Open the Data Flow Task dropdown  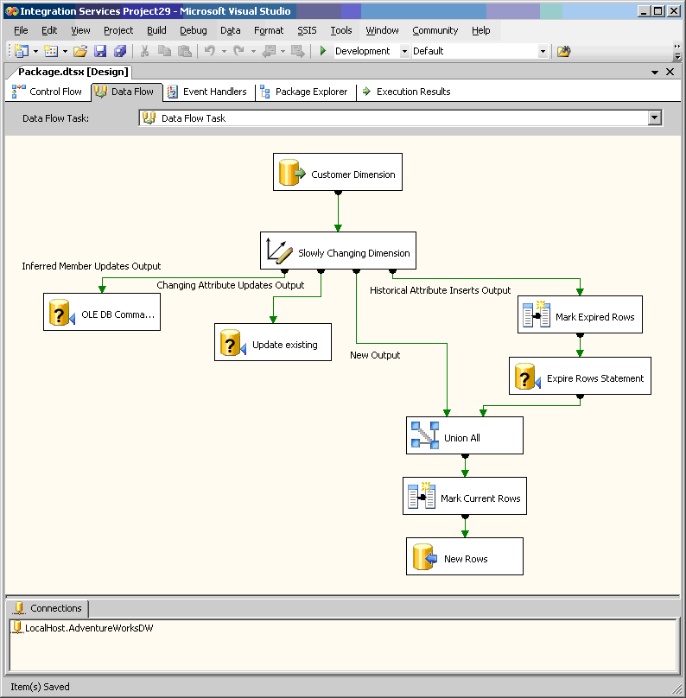(x=654, y=118)
